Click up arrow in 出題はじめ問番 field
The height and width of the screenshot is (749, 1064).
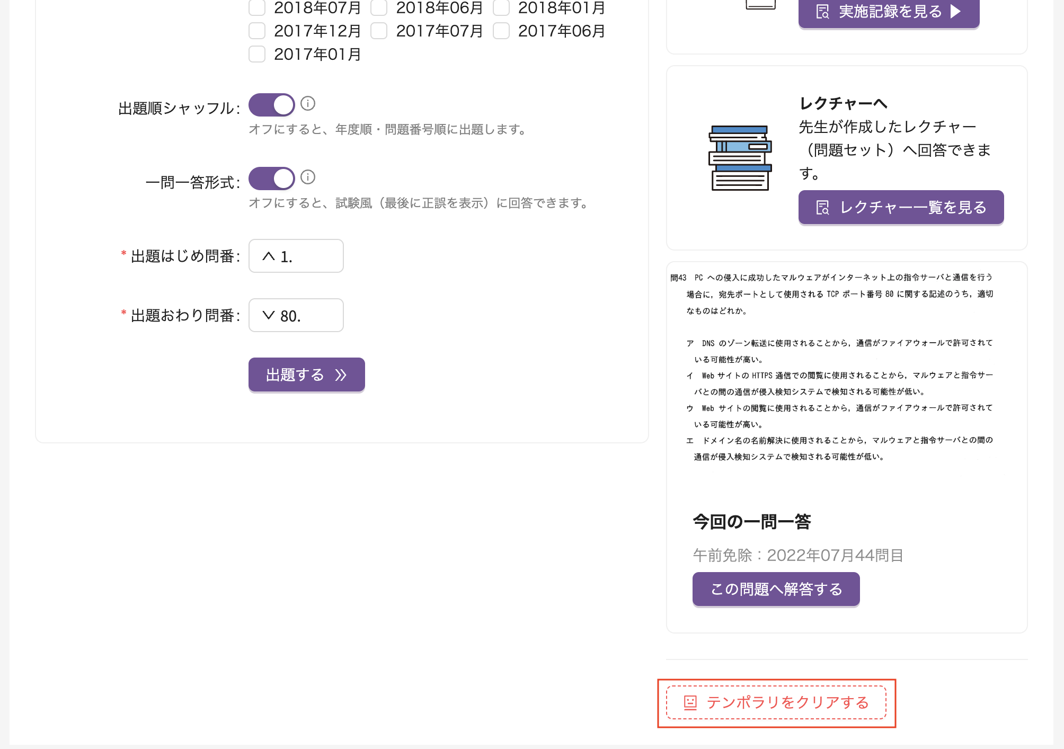click(269, 256)
